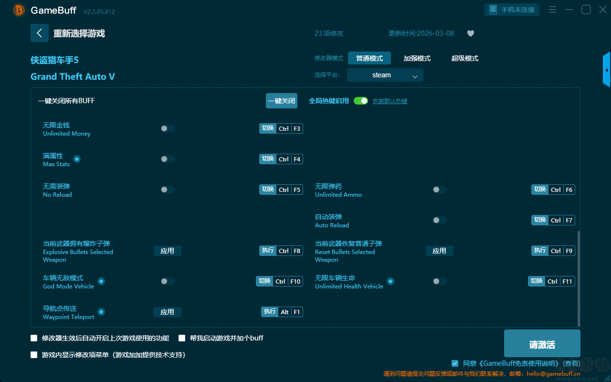Open the steam platform dropdown
The height and width of the screenshot is (382, 611).
(385, 75)
